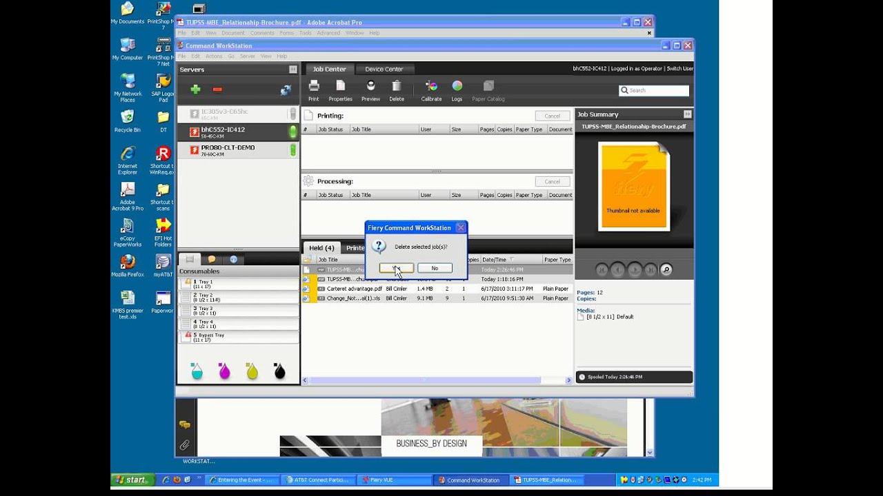Go to previous page in preview controls
Screen dimensions: 883x496
coord(618,270)
